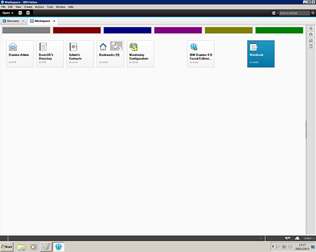Select the green workspace page tab
The image size is (316, 252).
click(x=280, y=30)
